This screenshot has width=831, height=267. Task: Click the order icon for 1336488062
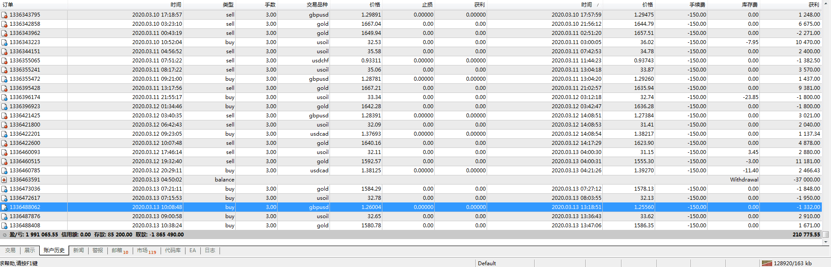(4, 207)
